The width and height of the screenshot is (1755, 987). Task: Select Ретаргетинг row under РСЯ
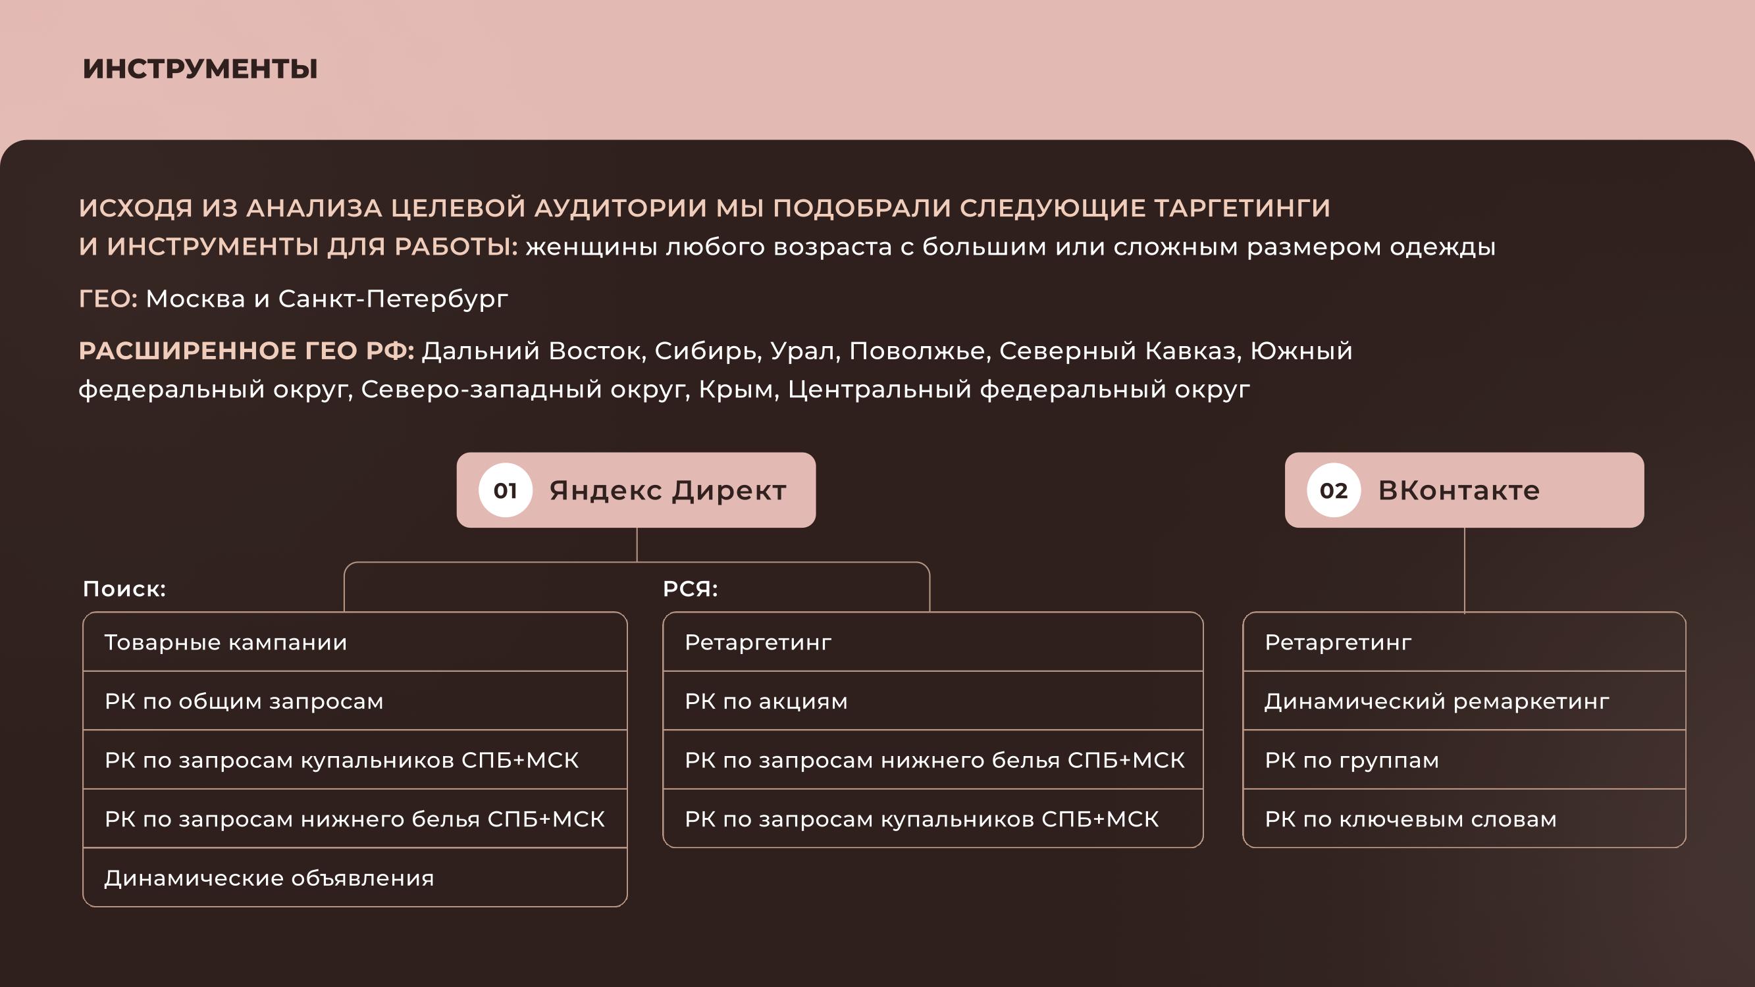(932, 642)
